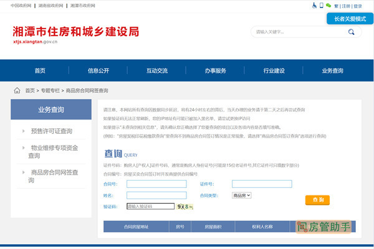Click the 查询 QUERY section heading
This screenshot has height=249, width=374.
click(121, 154)
